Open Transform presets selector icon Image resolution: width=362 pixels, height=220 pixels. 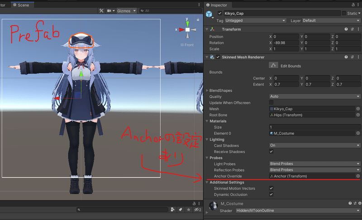click(x=352, y=29)
